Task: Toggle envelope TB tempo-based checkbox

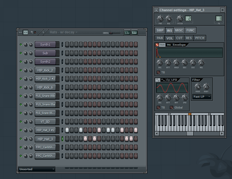Action: [158, 73]
